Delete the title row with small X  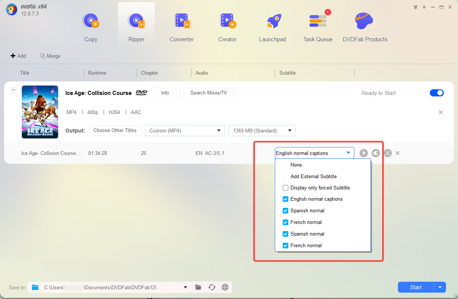point(398,153)
